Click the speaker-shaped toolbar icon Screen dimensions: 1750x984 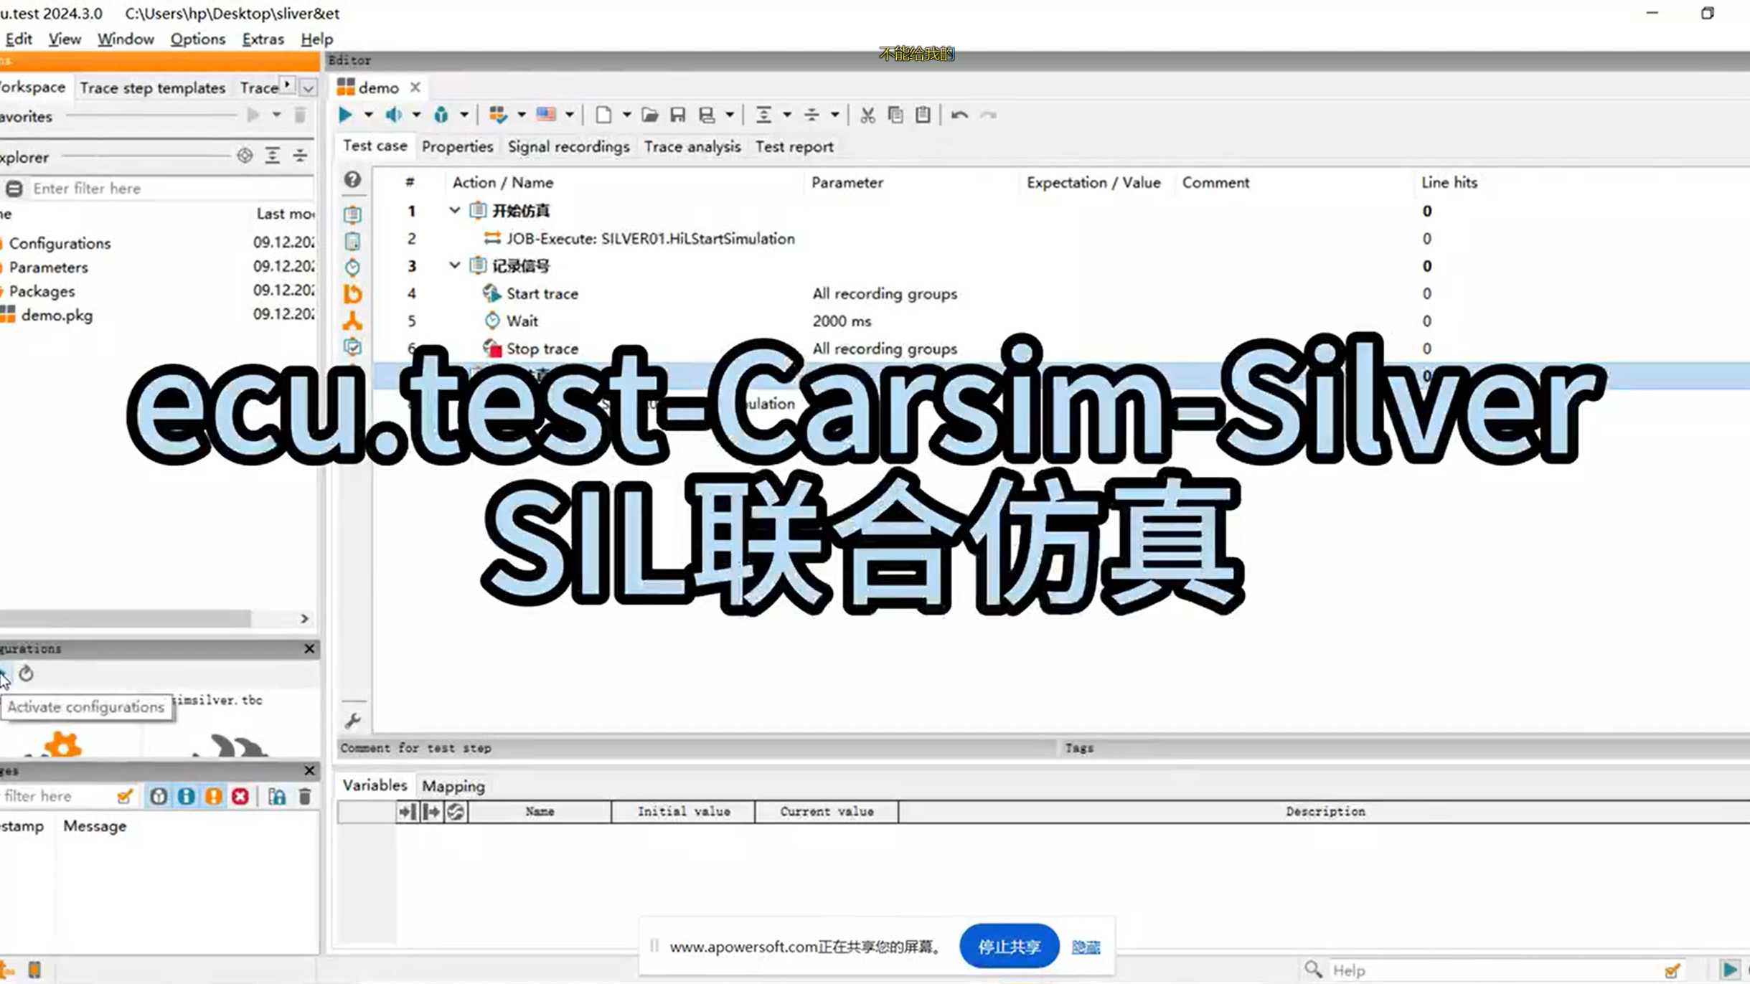pyautogui.click(x=393, y=115)
